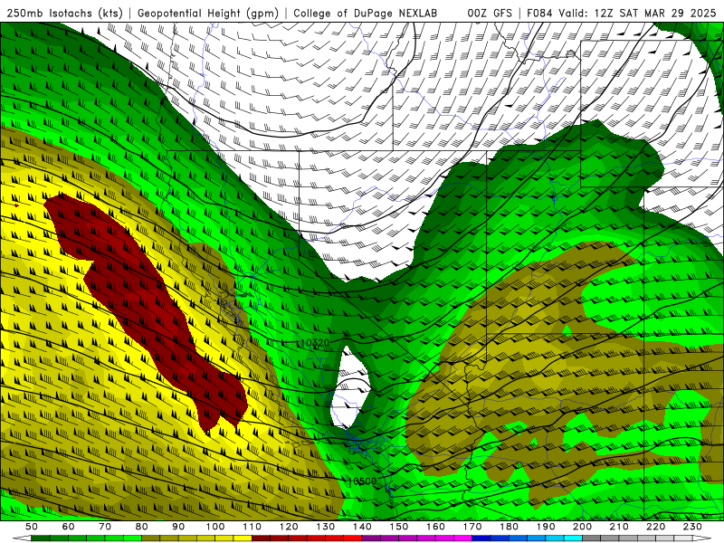Click the legend value 130
Viewport: 724px width, 543px height.
coord(326,527)
